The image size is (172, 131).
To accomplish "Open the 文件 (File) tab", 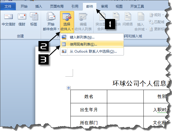I will 8,6.
